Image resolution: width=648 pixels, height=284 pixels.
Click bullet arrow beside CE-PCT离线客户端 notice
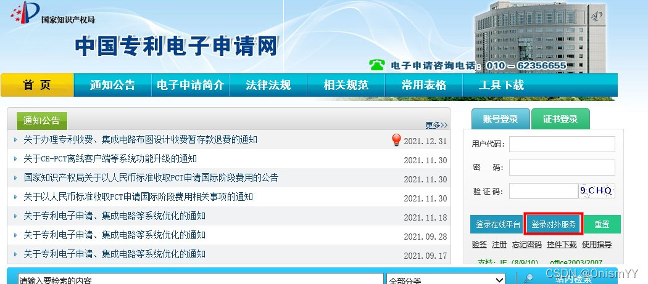tap(15, 159)
